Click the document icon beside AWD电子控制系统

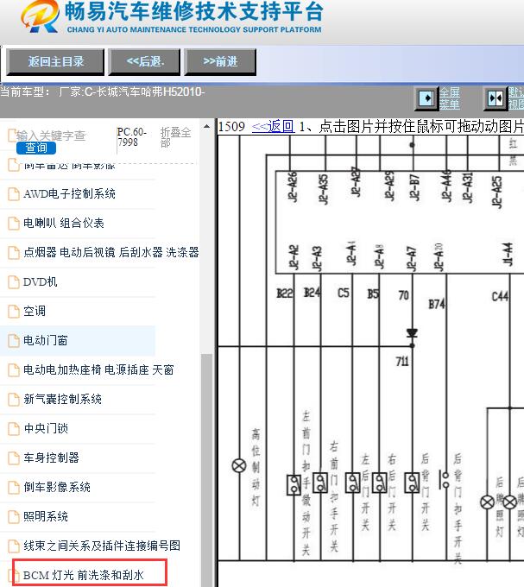pyautogui.click(x=14, y=194)
